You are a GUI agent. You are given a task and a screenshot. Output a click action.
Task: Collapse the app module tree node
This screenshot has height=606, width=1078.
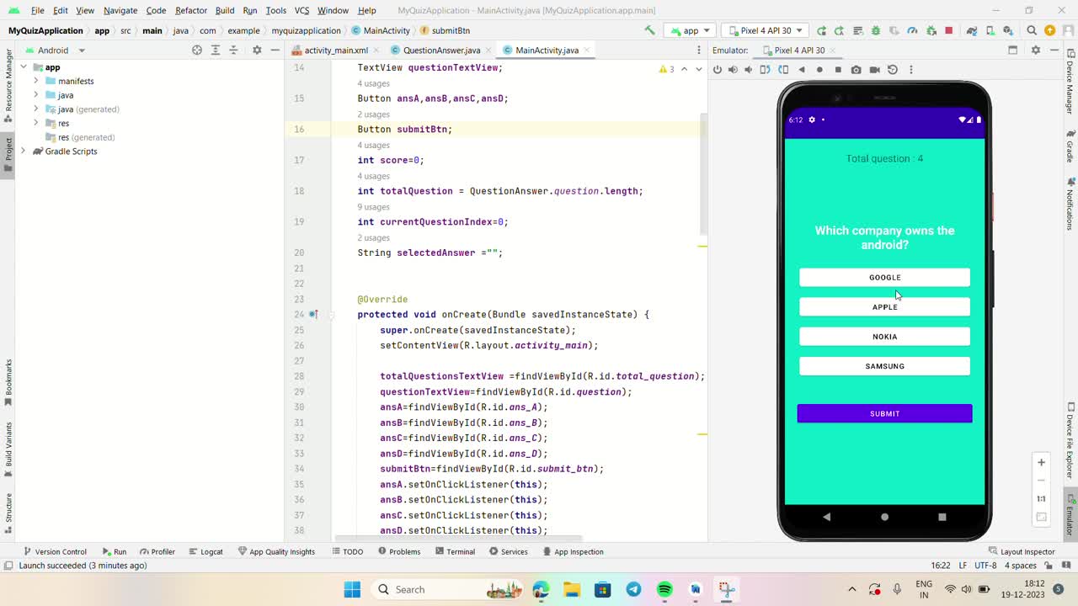(24, 67)
